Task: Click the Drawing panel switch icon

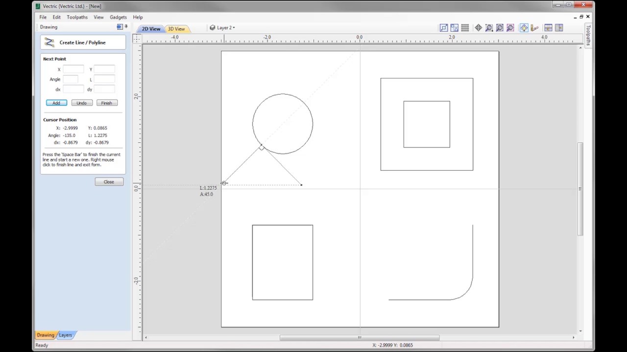Action: point(120,27)
